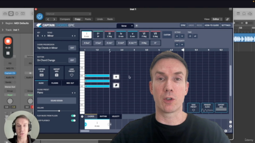Select the v E min chord
Viewport: 255px width, 143px height.
tap(133, 35)
